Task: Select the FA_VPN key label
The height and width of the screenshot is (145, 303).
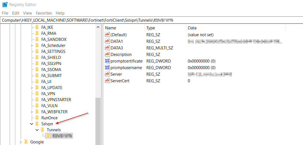Action: (x=48, y=93)
